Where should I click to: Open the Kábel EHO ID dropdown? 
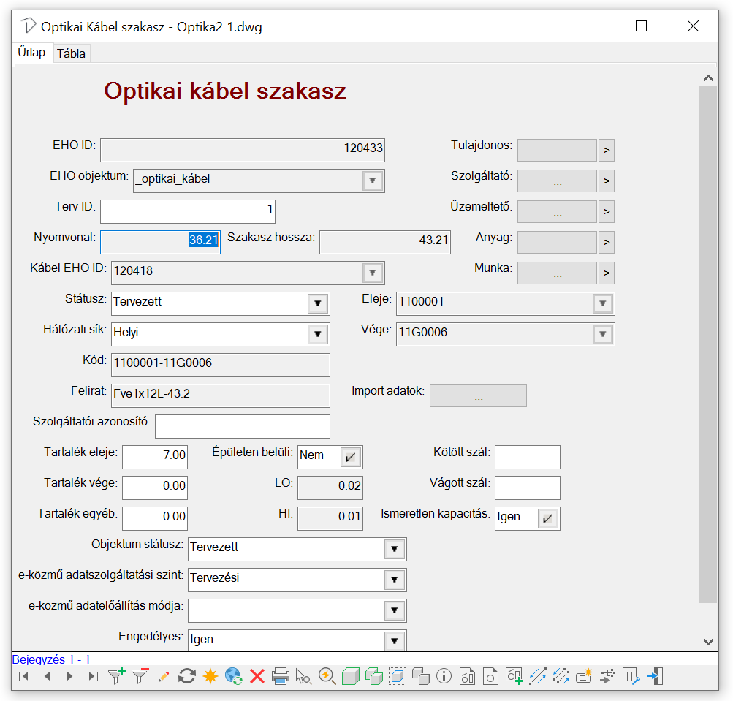[373, 273]
